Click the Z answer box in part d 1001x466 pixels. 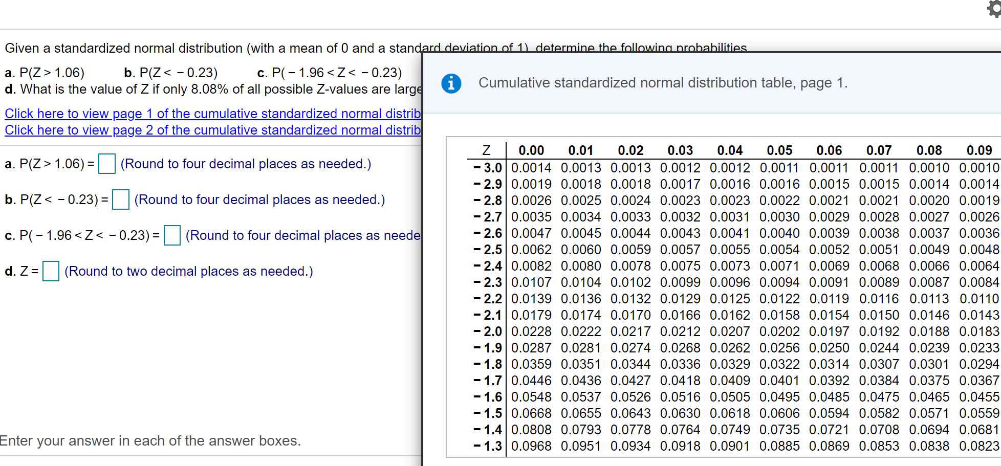pos(51,271)
